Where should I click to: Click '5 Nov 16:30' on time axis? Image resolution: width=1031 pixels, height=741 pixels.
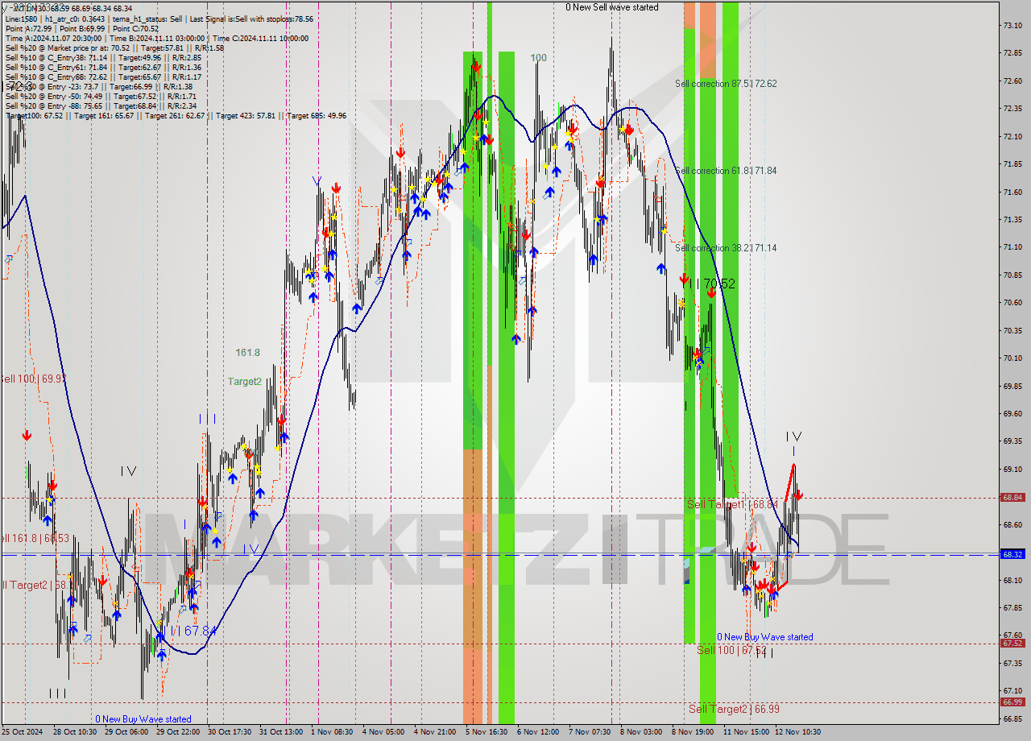[x=487, y=732]
